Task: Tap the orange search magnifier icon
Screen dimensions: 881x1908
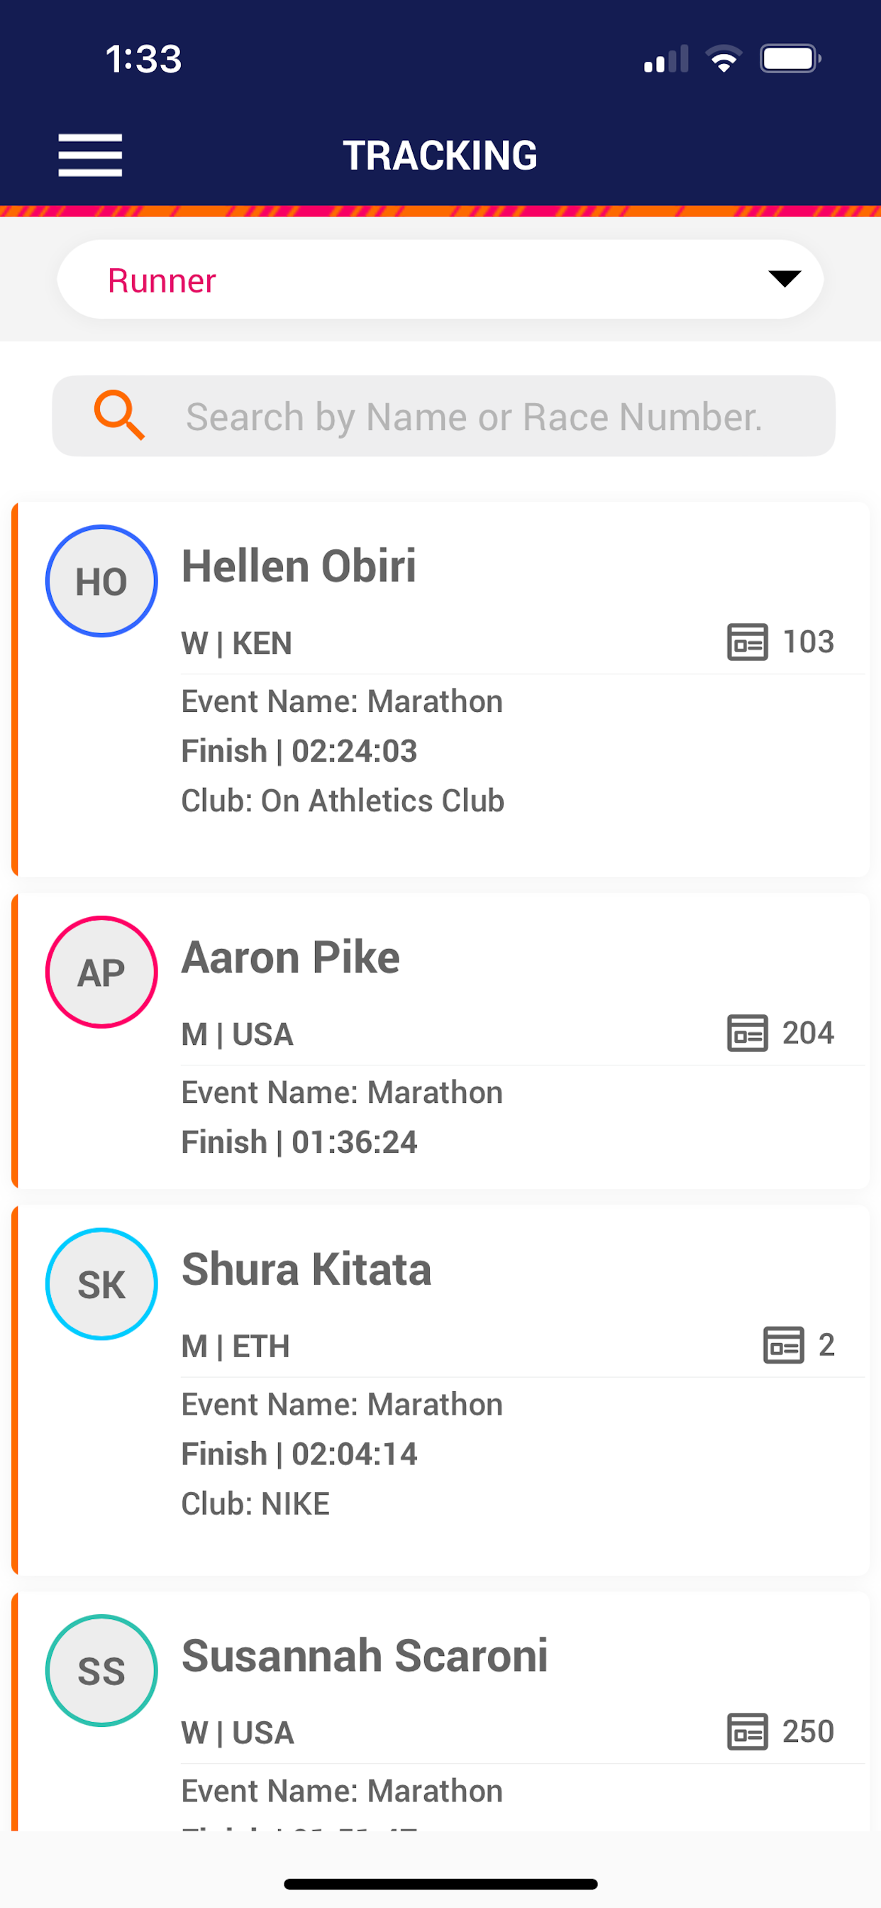Action: [119, 415]
